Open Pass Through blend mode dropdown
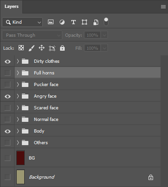 click(x=32, y=35)
